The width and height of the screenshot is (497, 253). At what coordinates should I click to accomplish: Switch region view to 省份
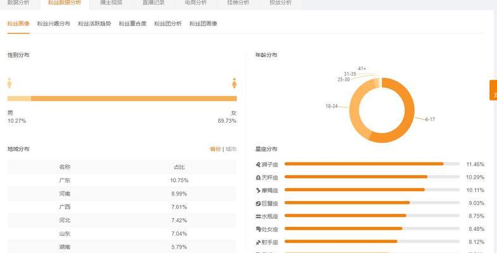coord(216,149)
